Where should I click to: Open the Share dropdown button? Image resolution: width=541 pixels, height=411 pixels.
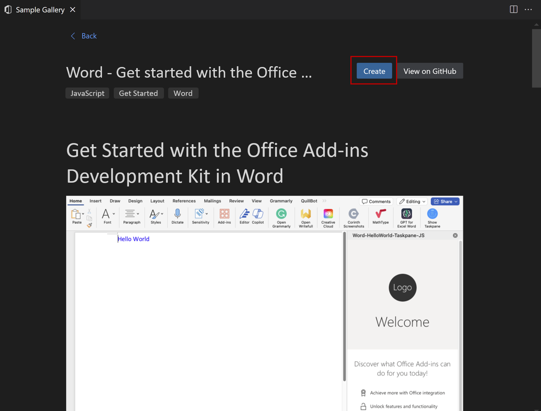point(445,201)
